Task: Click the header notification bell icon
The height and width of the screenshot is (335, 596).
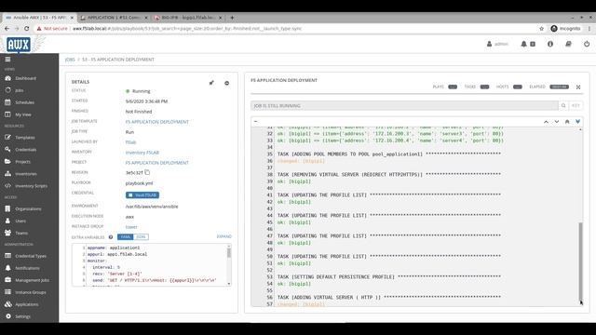Action: [523, 44]
